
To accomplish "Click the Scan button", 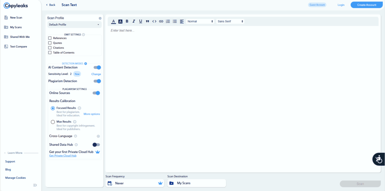I will (x=360, y=184).
